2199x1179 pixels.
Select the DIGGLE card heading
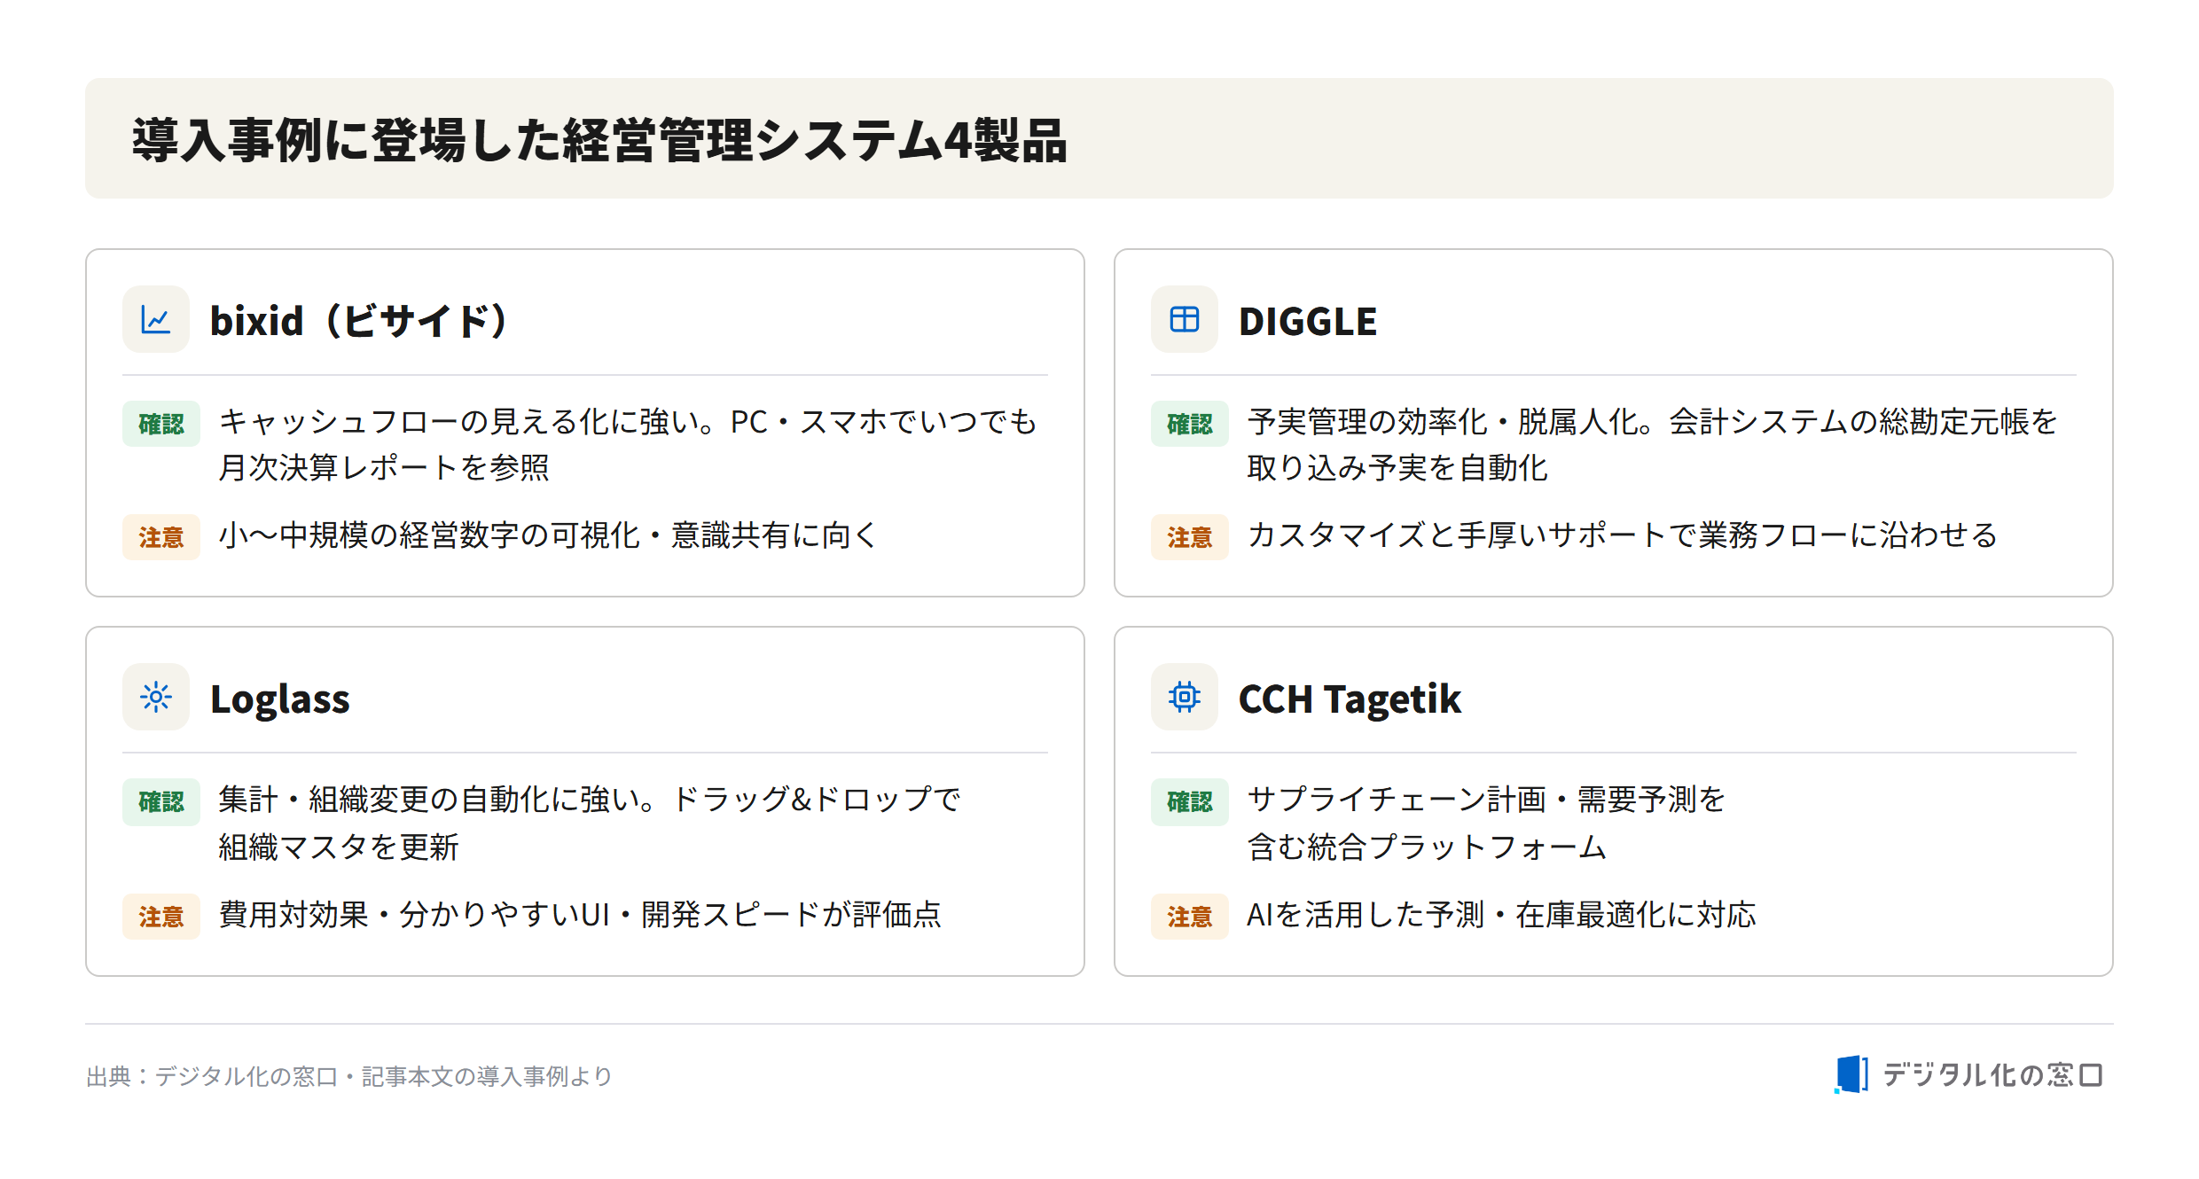pos(1308,321)
